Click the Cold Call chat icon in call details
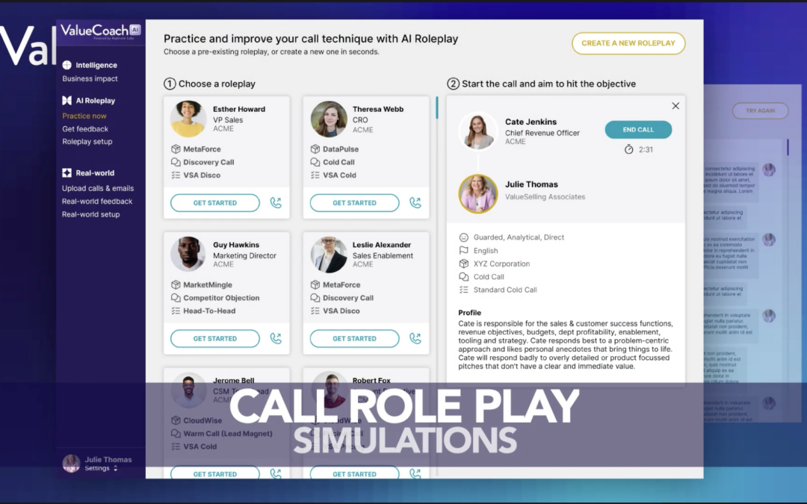The height and width of the screenshot is (504, 807). coord(464,277)
